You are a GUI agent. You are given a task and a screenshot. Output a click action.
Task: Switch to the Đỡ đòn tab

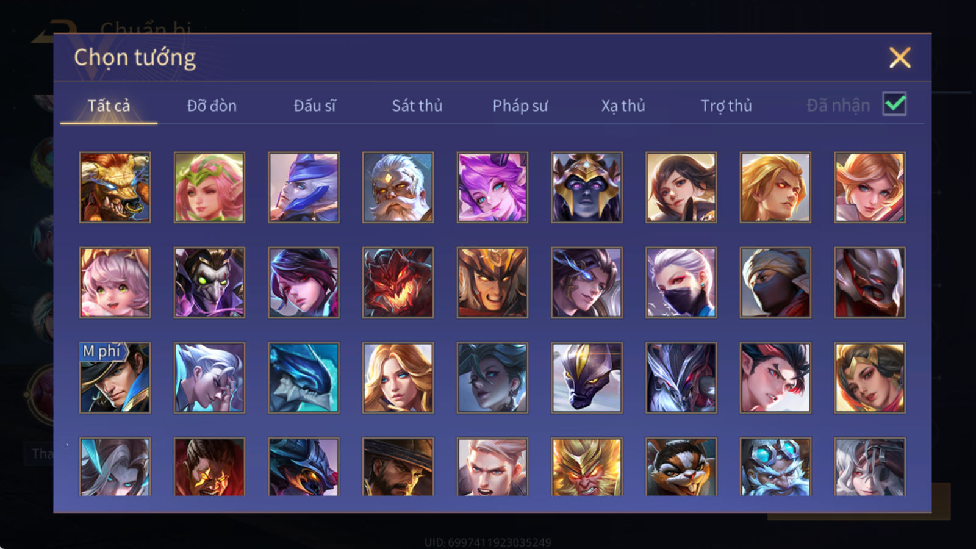[212, 106]
